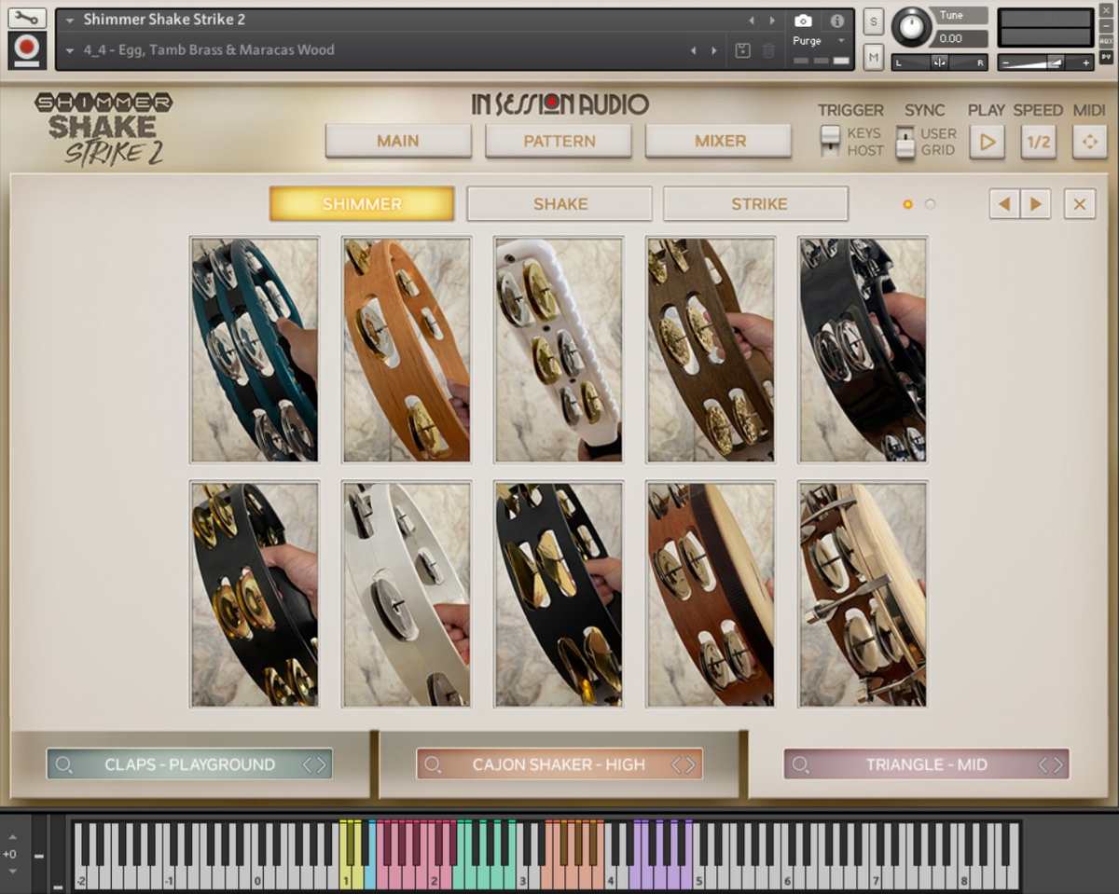Adjust the pan slider between L and R
Image resolution: width=1119 pixels, height=894 pixels.
point(940,62)
